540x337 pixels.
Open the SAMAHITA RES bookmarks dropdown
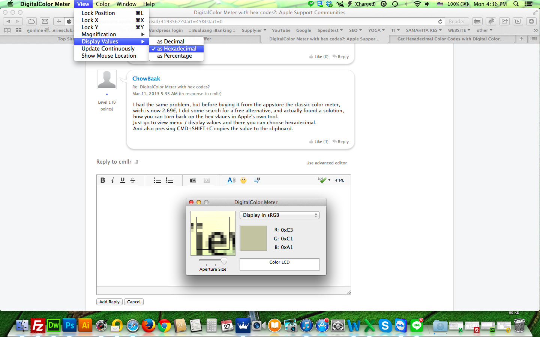tap(424, 30)
